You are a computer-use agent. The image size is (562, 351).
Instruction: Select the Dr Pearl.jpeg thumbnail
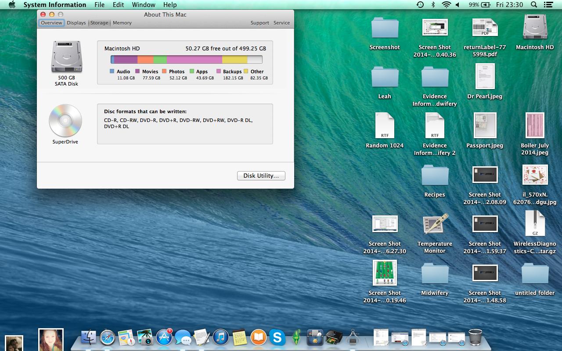(x=485, y=76)
